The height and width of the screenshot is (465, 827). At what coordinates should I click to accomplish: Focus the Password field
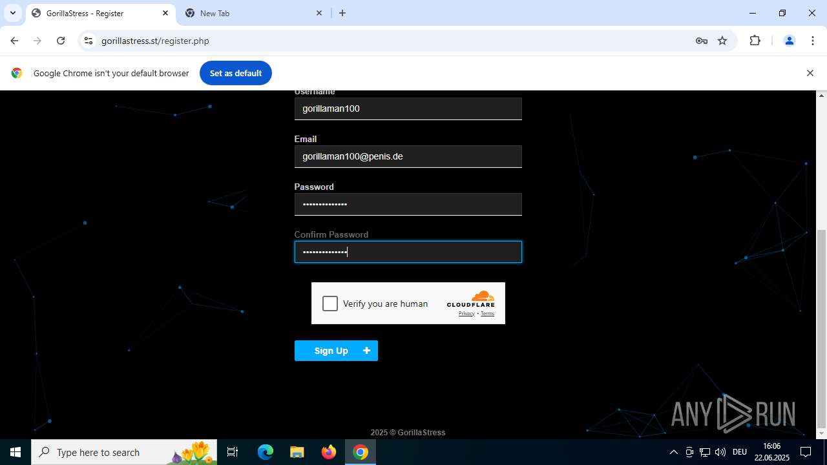pos(408,204)
